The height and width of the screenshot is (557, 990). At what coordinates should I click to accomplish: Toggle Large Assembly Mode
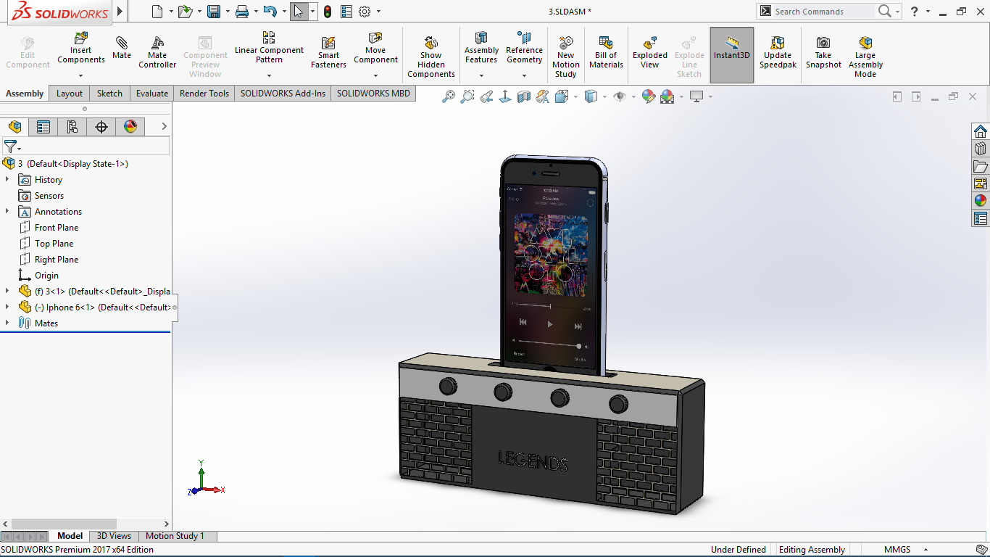(x=865, y=57)
